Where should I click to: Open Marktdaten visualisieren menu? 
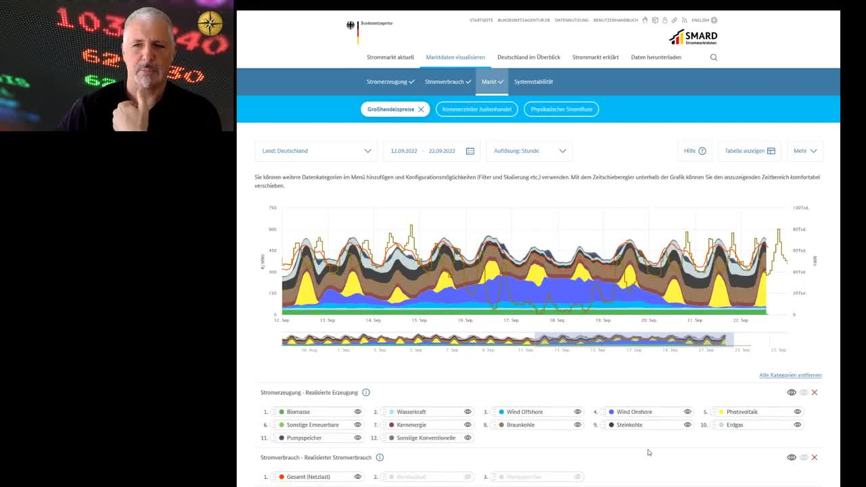[455, 57]
